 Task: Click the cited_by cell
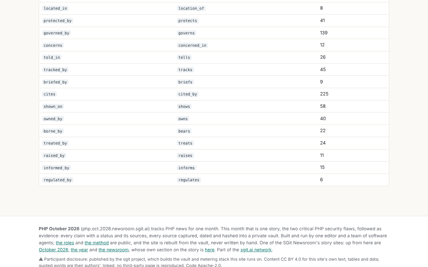coord(188,94)
